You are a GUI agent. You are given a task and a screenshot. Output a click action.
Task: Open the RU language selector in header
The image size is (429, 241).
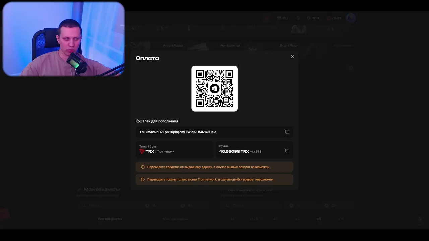coord(282,18)
